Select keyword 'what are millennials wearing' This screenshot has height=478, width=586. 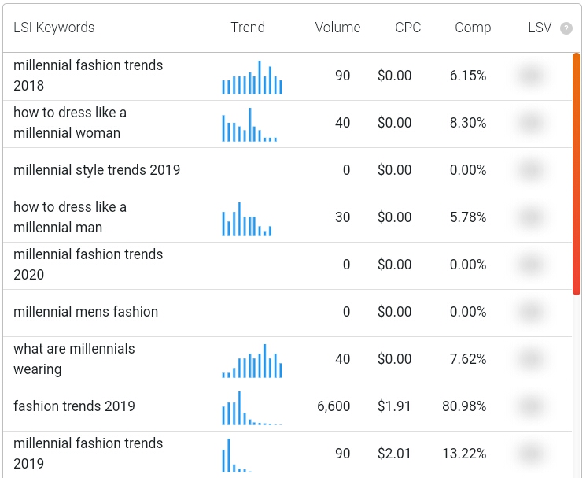pyautogui.click(x=74, y=358)
